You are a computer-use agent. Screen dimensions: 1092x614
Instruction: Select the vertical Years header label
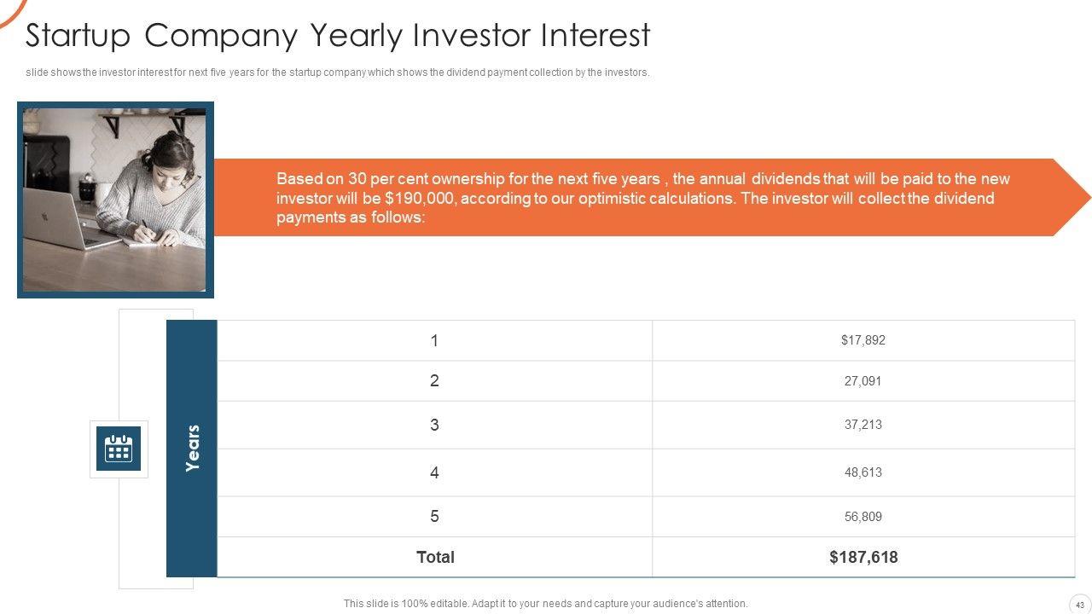click(x=192, y=448)
